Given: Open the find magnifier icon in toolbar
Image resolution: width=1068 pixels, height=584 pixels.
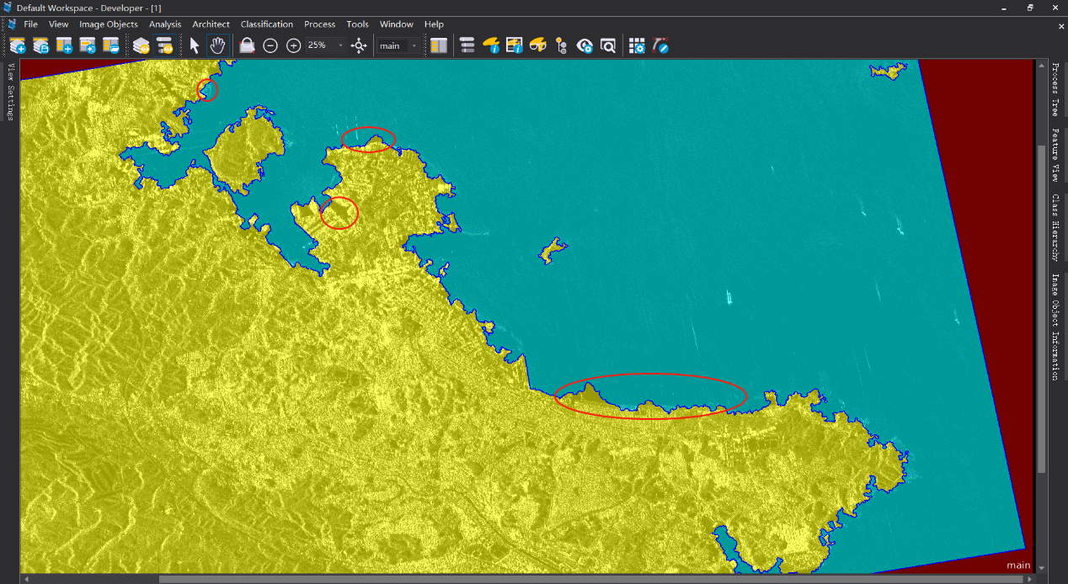Looking at the screenshot, I should [607, 45].
